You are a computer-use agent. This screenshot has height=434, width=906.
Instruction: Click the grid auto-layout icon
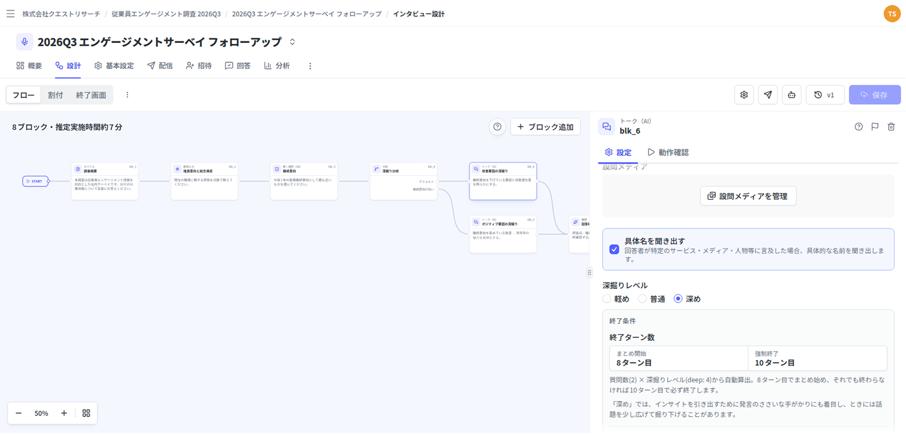(x=86, y=413)
